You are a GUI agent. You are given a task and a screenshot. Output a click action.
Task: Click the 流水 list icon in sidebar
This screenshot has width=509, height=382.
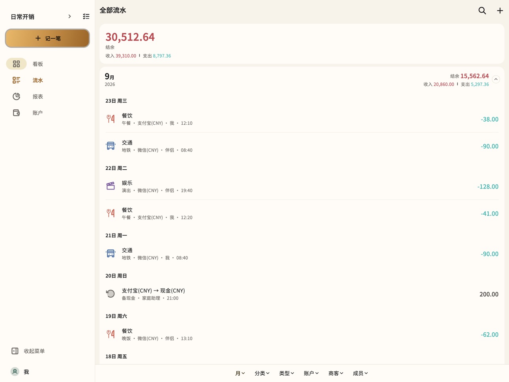click(16, 80)
